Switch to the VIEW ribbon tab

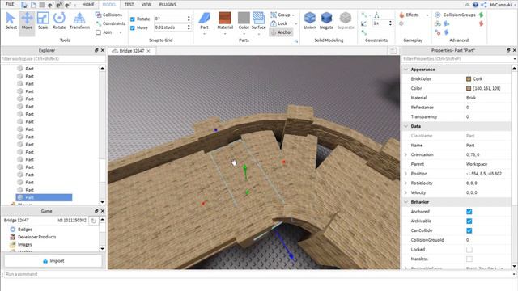coord(146,5)
